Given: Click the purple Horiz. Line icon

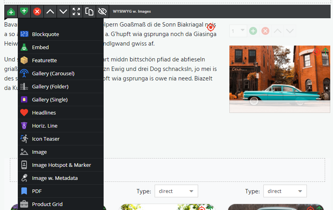Looking at the screenshot, I should pos(24,126).
